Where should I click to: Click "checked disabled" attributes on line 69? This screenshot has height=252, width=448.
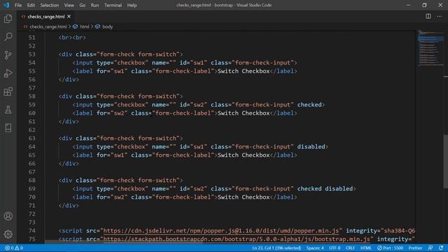click(325, 188)
